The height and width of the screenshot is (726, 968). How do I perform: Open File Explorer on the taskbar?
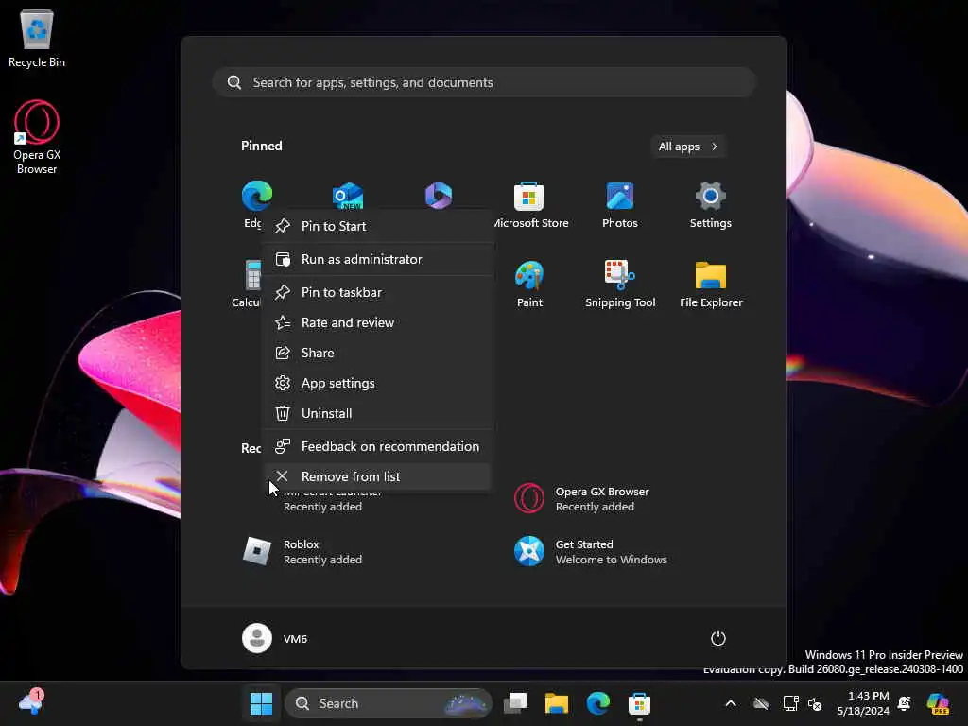(556, 703)
